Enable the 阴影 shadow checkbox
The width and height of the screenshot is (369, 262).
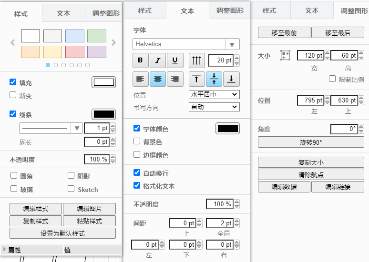pos(71,175)
